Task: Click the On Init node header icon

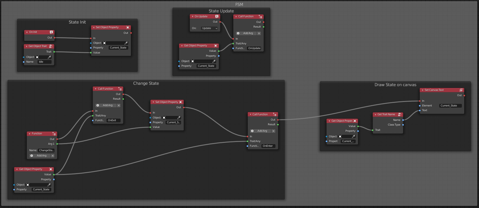Action: [x=51, y=32]
